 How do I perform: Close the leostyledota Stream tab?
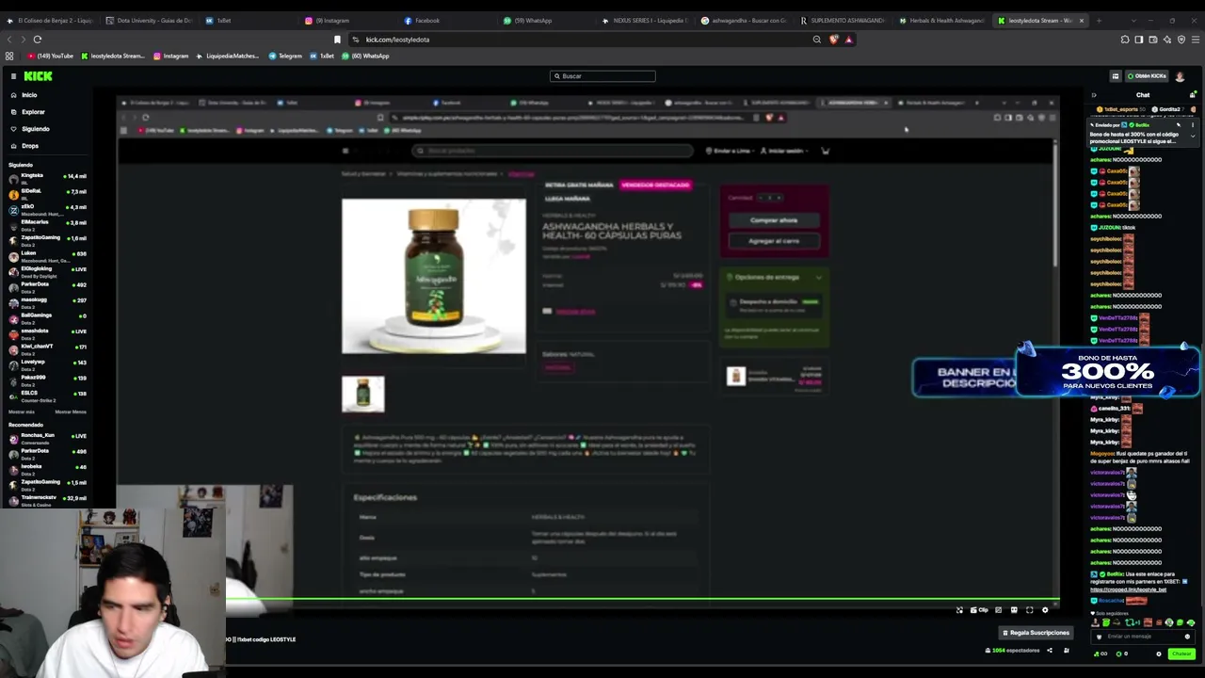click(1082, 21)
